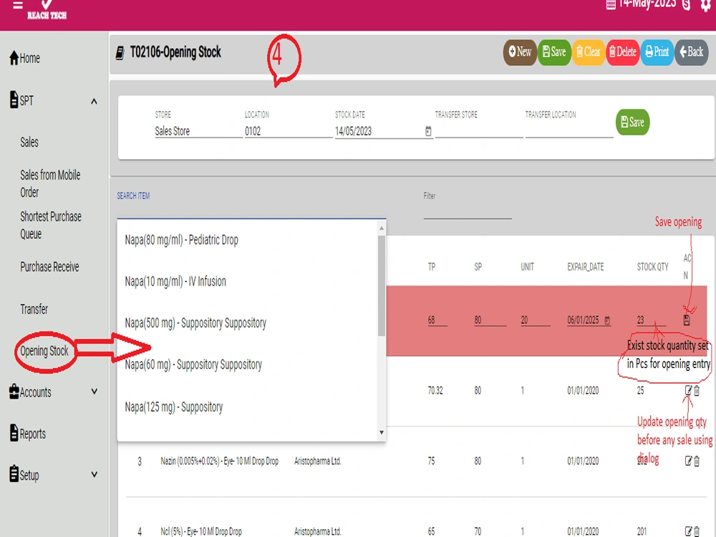
Task: Select the Store field
Action: (x=198, y=131)
